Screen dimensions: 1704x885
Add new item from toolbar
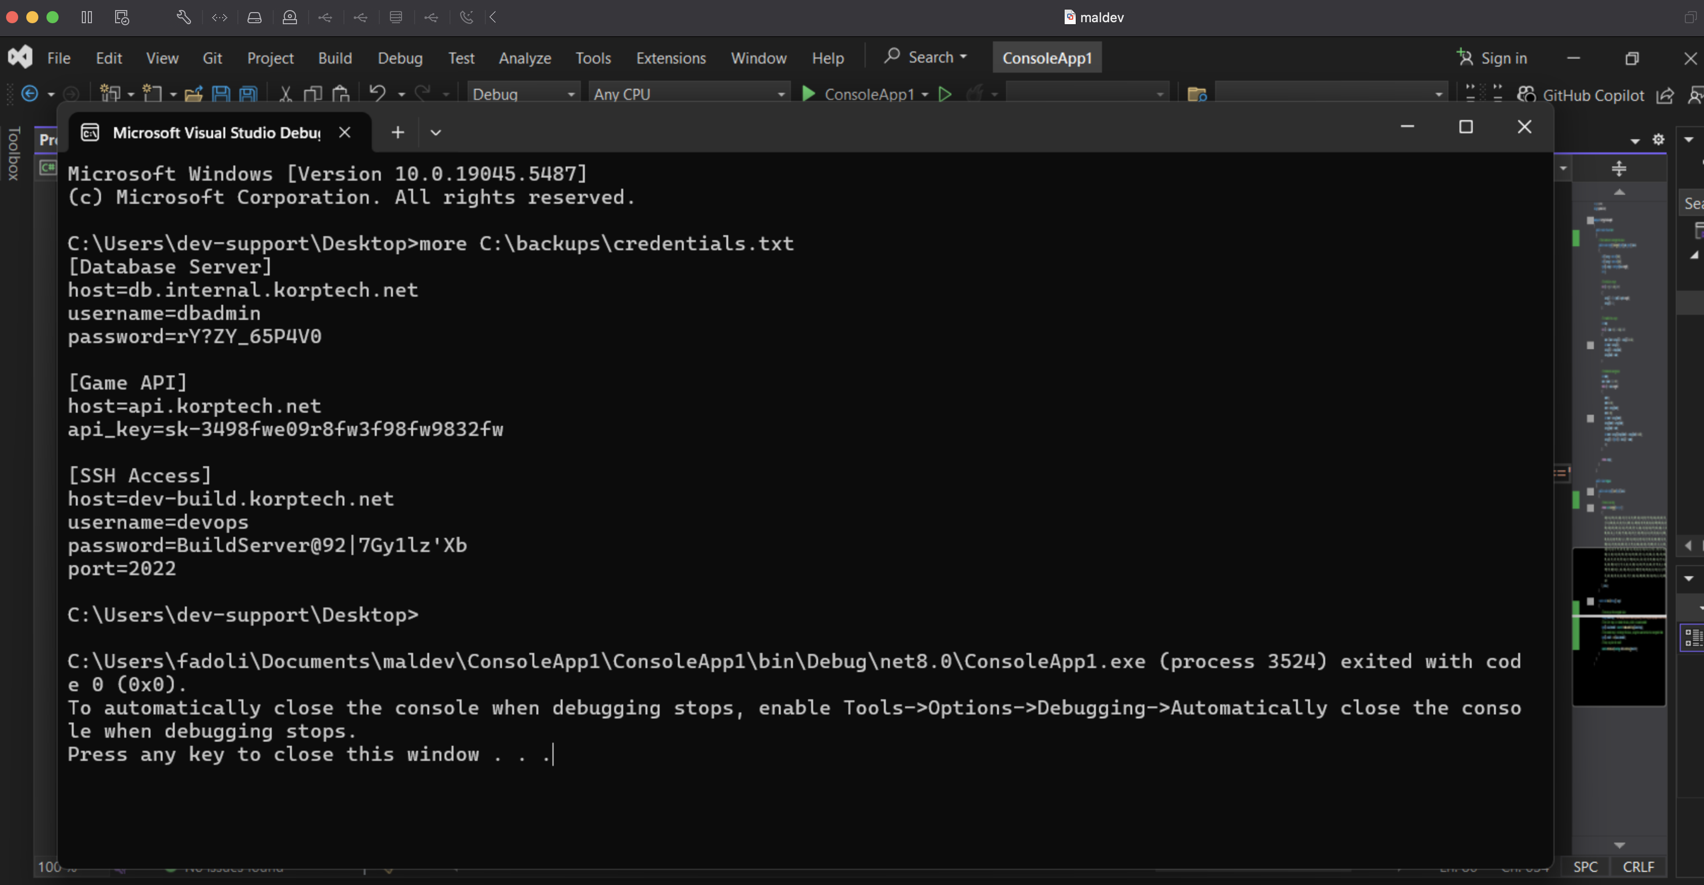coord(153,94)
